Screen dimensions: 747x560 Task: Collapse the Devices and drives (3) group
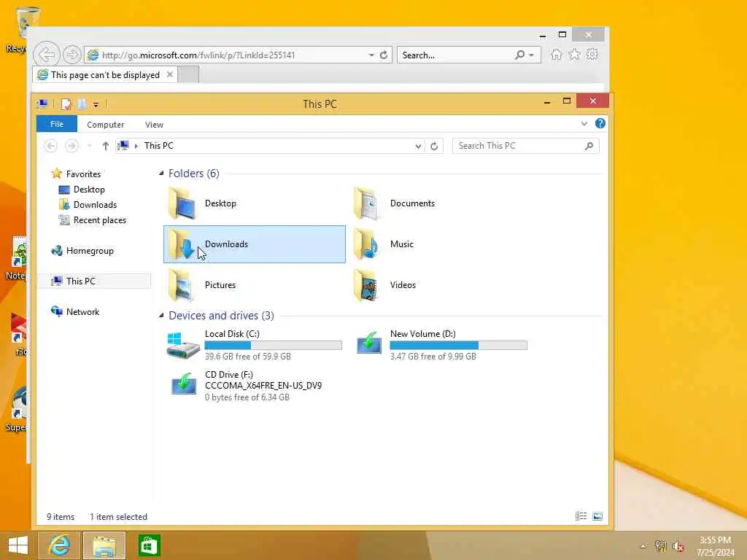coord(161,315)
